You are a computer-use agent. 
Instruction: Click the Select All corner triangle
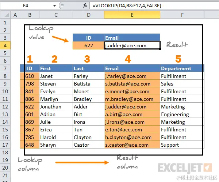pyautogui.click(x=5, y=15)
